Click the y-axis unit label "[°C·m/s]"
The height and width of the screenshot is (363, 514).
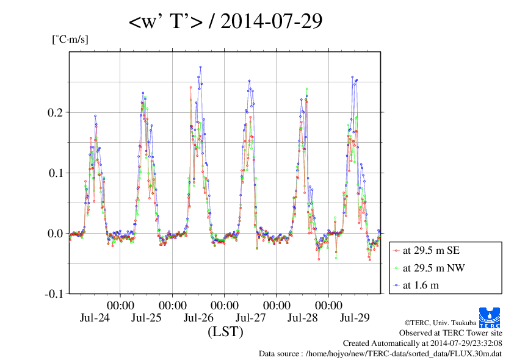click(x=70, y=39)
